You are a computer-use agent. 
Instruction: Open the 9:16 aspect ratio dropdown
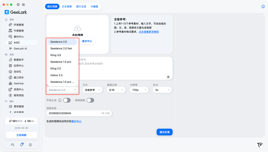click(x=116, y=90)
